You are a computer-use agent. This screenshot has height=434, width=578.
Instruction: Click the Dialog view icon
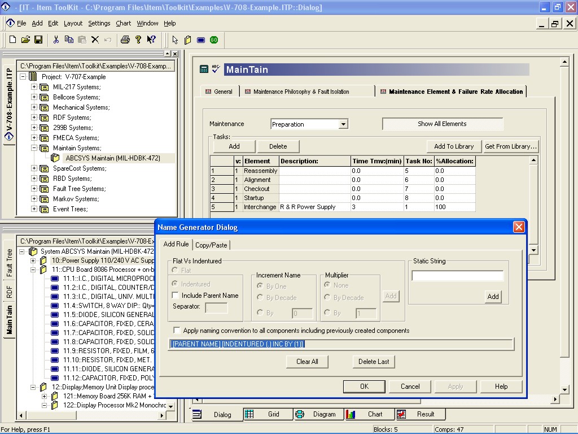[x=197, y=414]
